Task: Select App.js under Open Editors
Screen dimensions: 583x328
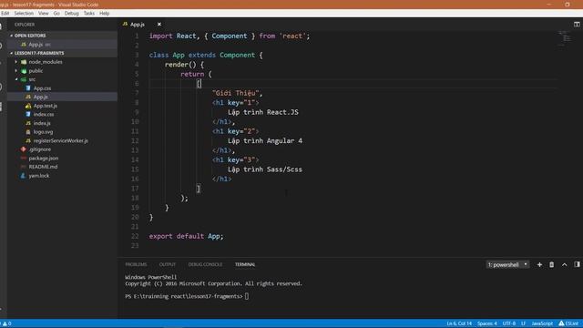Action: [x=36, y=45]
